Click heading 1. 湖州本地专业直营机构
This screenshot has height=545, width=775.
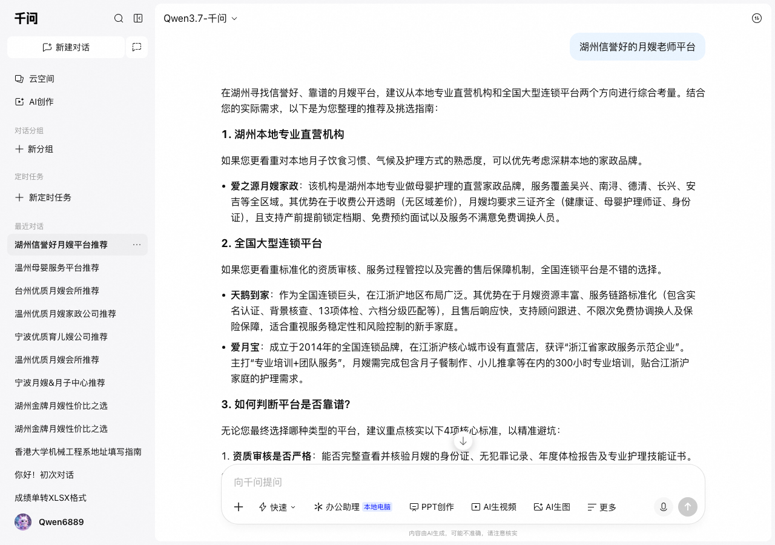point(283,134)
